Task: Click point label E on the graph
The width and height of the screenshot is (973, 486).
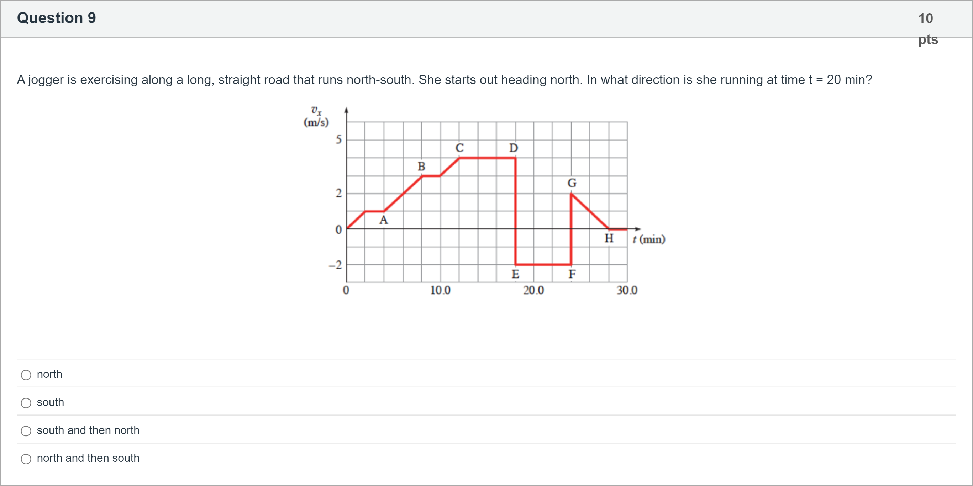Action: 515,274
